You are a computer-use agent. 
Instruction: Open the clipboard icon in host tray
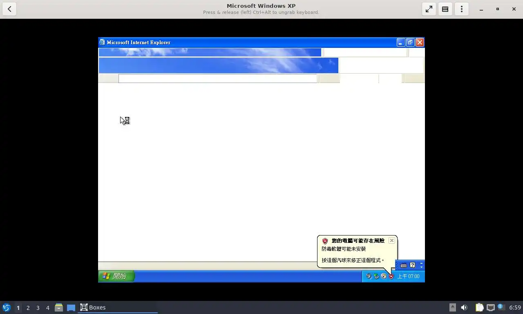coord(479,307)
